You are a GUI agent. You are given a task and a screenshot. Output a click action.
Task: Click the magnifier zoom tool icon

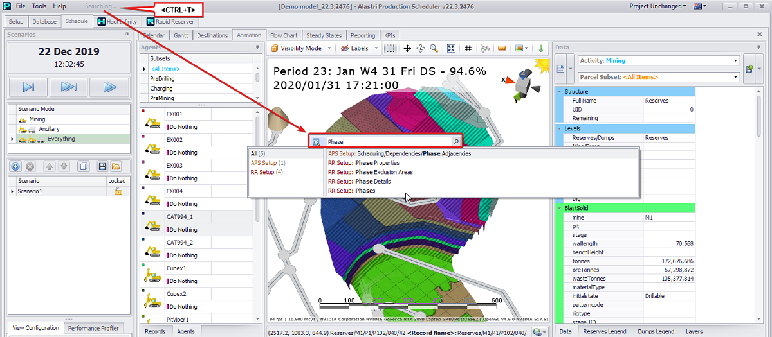coord(434,48)
